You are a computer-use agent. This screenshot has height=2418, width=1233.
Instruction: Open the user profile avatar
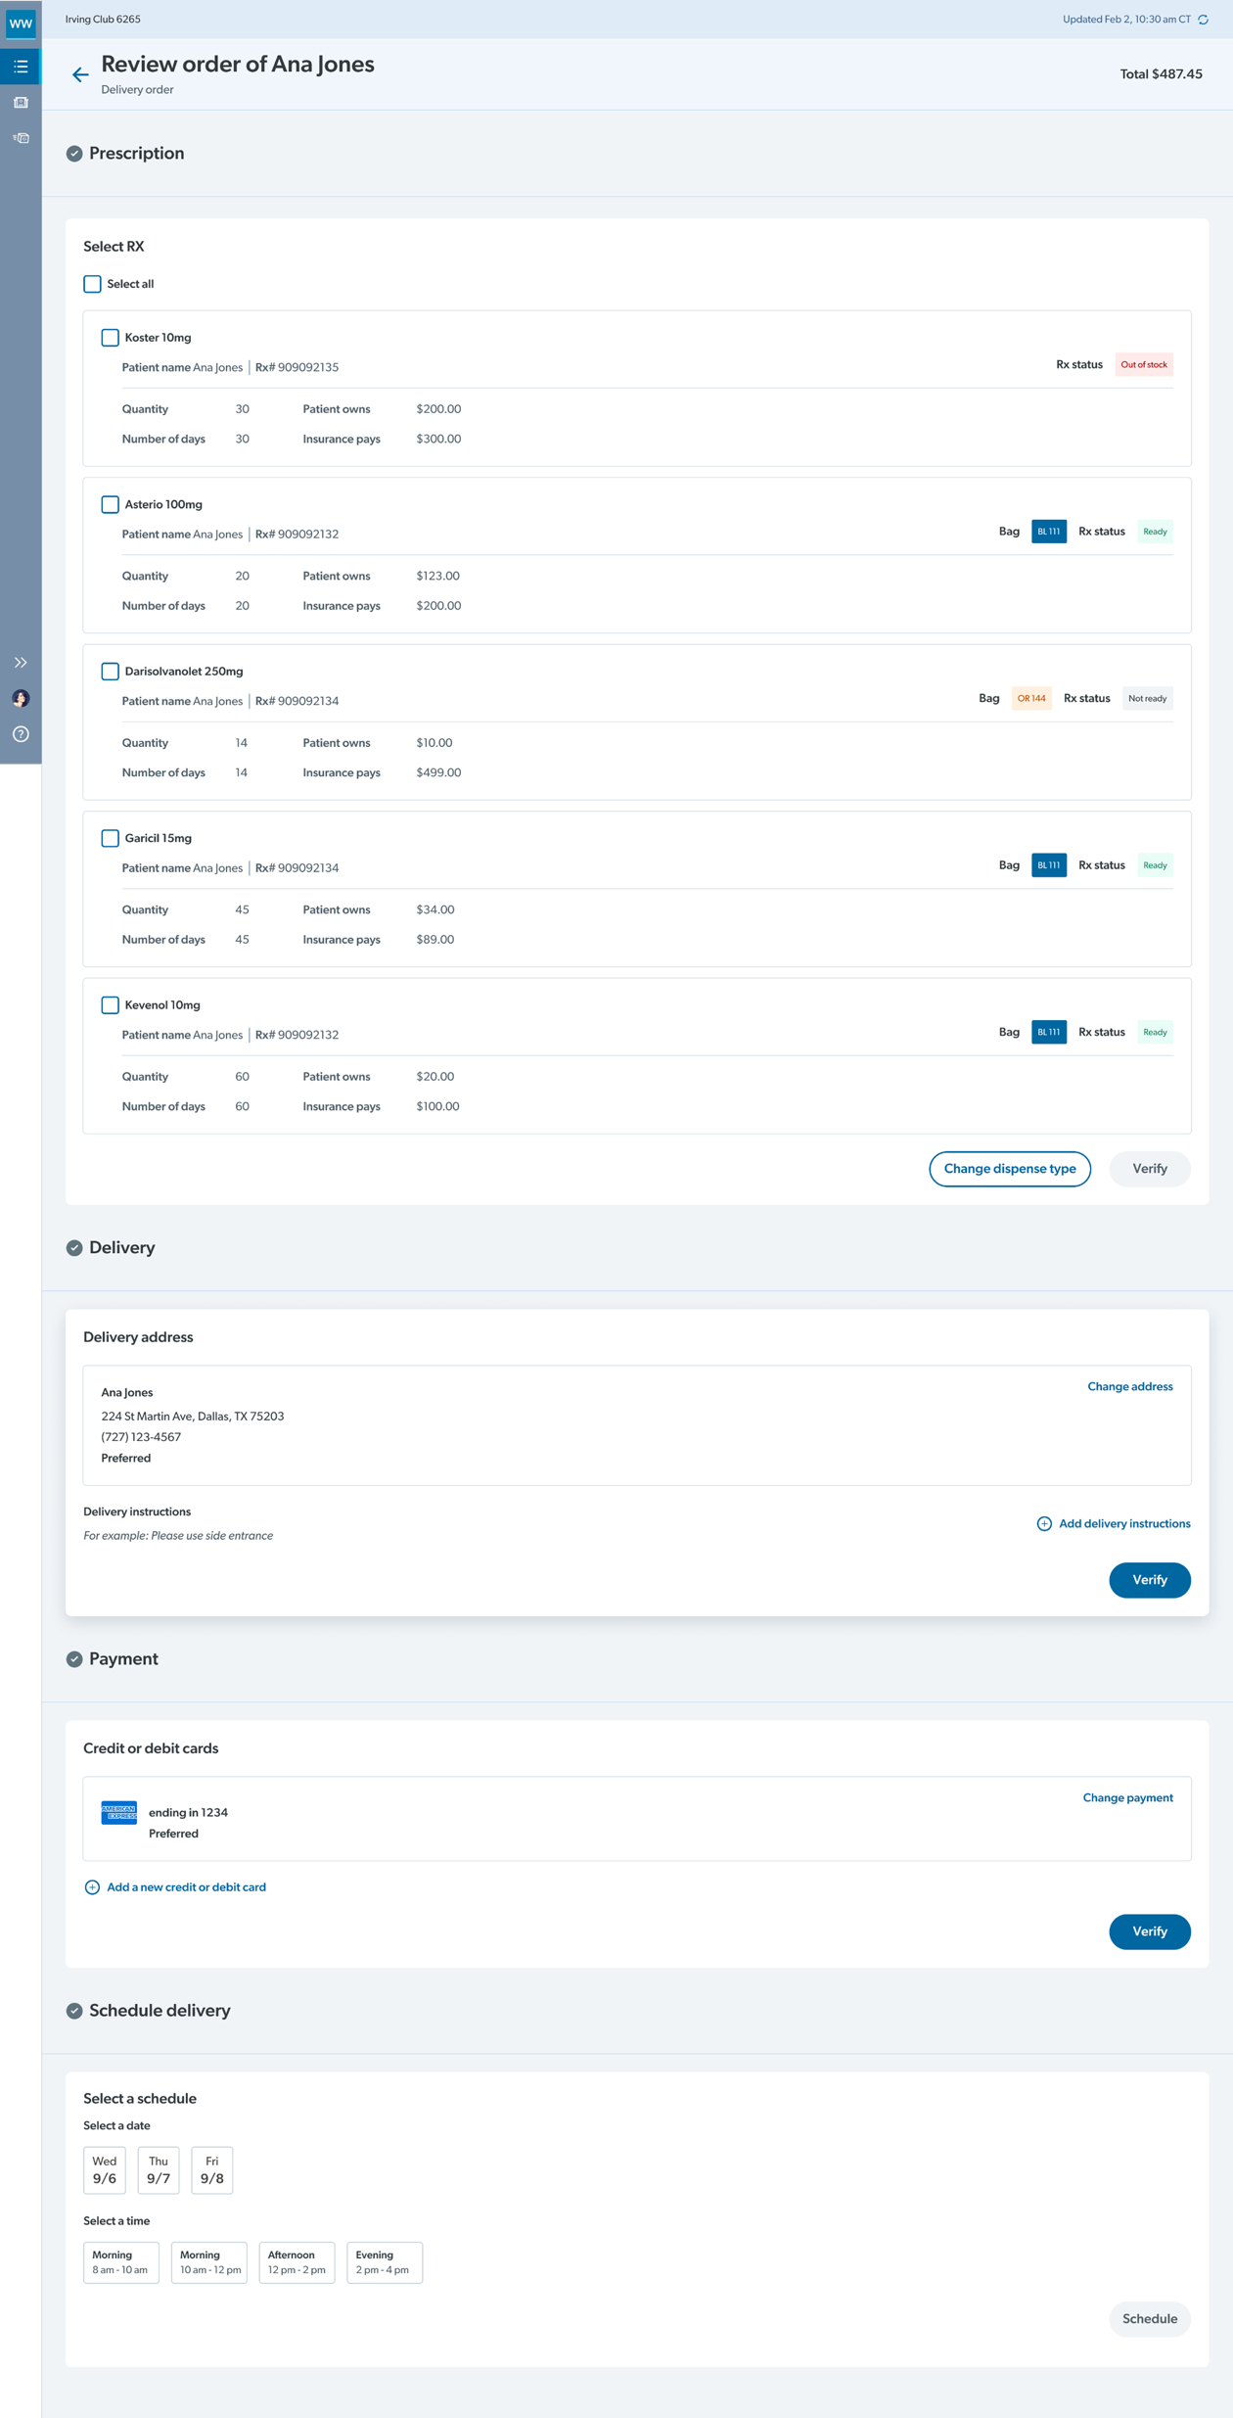(x=21, y=698)
